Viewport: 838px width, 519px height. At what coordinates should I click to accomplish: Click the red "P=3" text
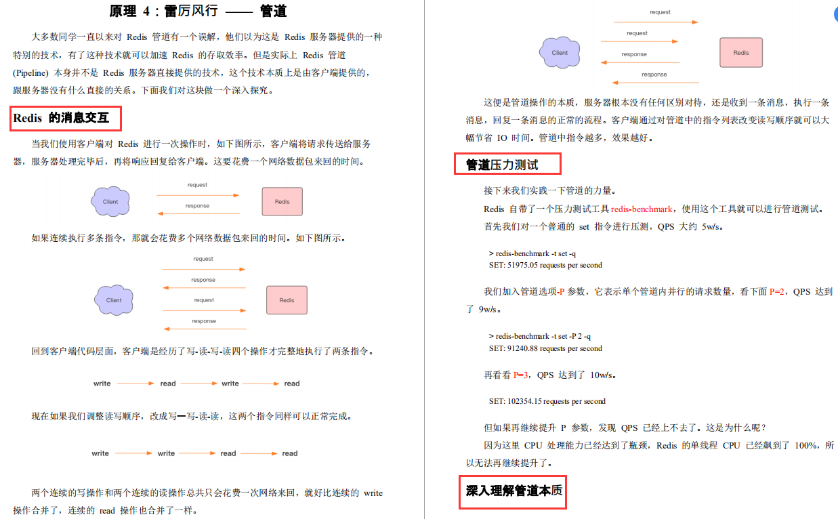[x=520, y=375]
